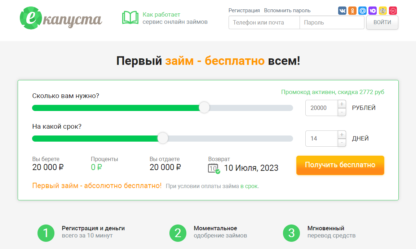Authorize through the YooMoney icon
Viewport: 416px width, 249px height.
click(x=372, y=10)
